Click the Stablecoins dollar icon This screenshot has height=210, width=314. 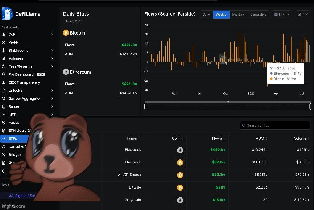(x=3, y=51)
